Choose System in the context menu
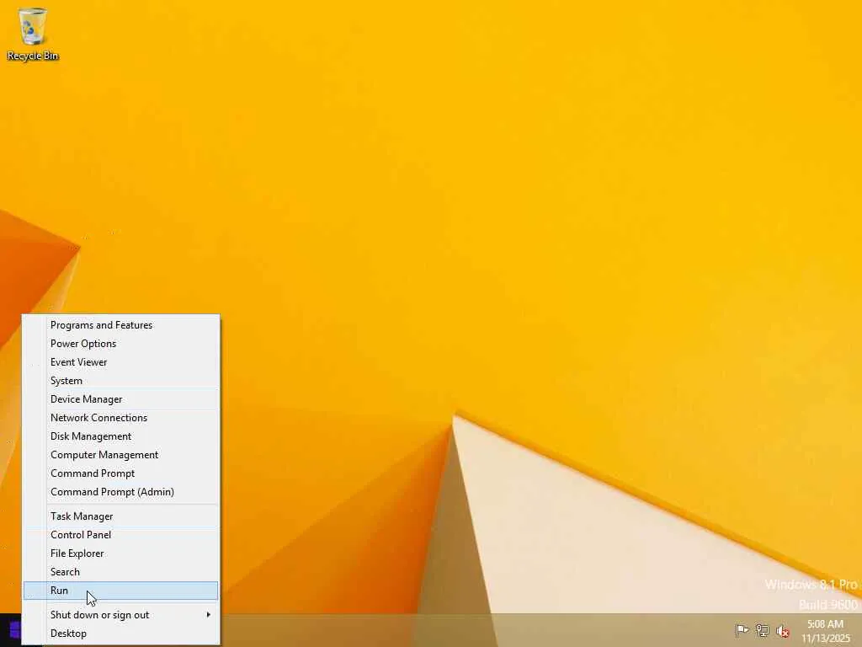This screenshot has height=647, width=862. click(120, 381)
